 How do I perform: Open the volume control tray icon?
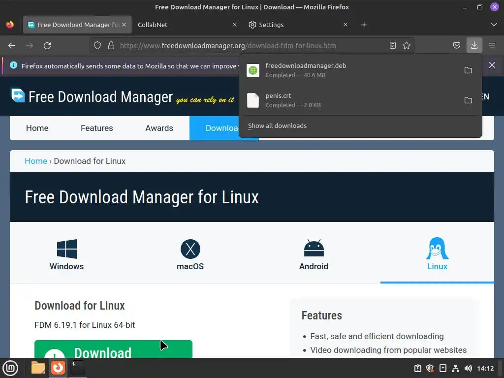point(468,368)
